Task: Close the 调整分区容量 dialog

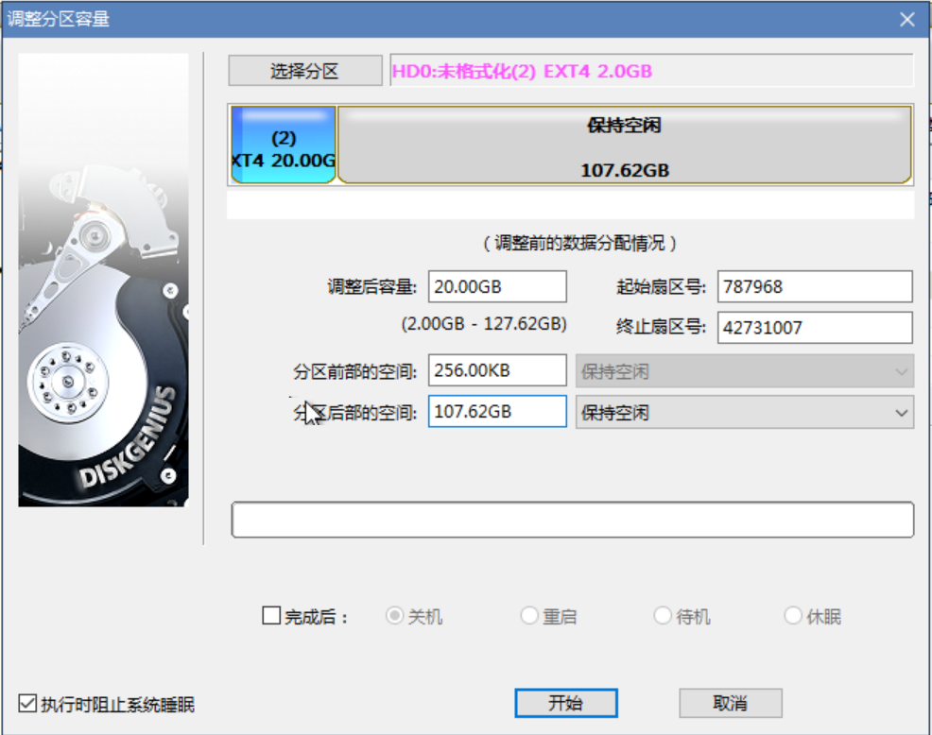Action: tap(906, 20)
